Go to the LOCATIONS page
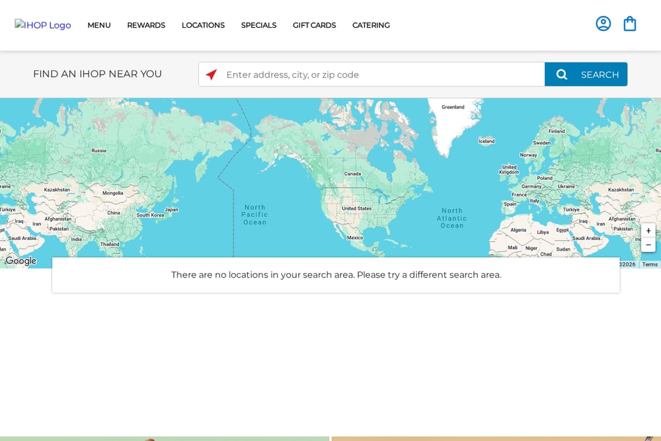Screen dimensions: 661x441 203,25
